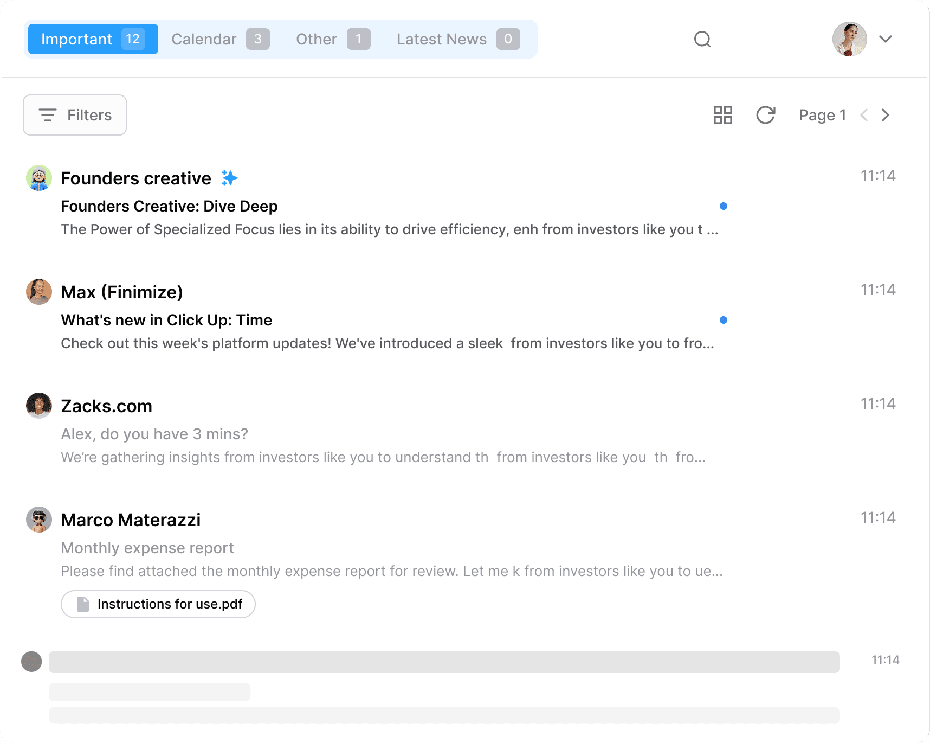
Task: Click unread dot on Founders Creative email
Action: tap(724, 206)
